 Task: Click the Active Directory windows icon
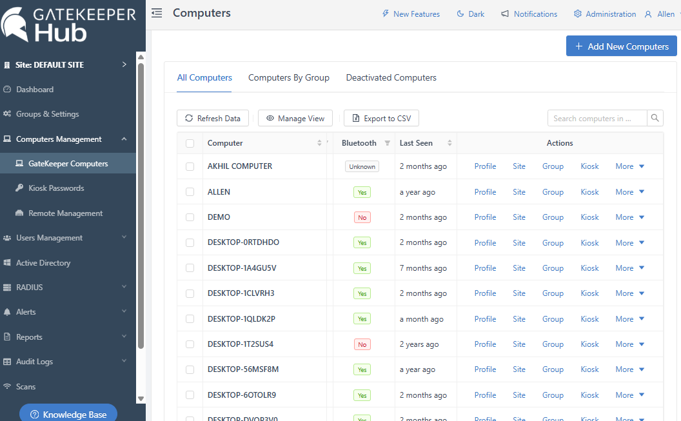point(7,262)
